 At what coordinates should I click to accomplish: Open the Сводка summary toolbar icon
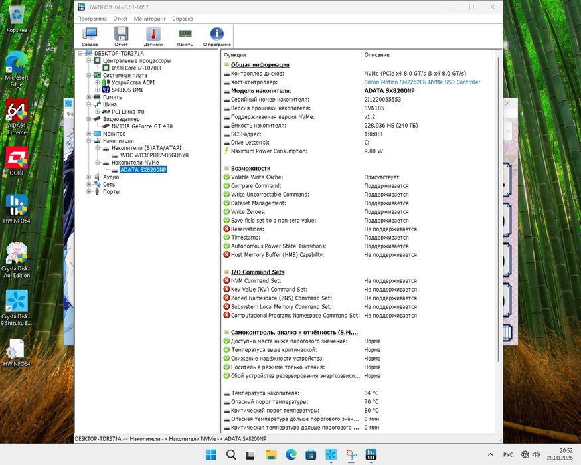90,37
